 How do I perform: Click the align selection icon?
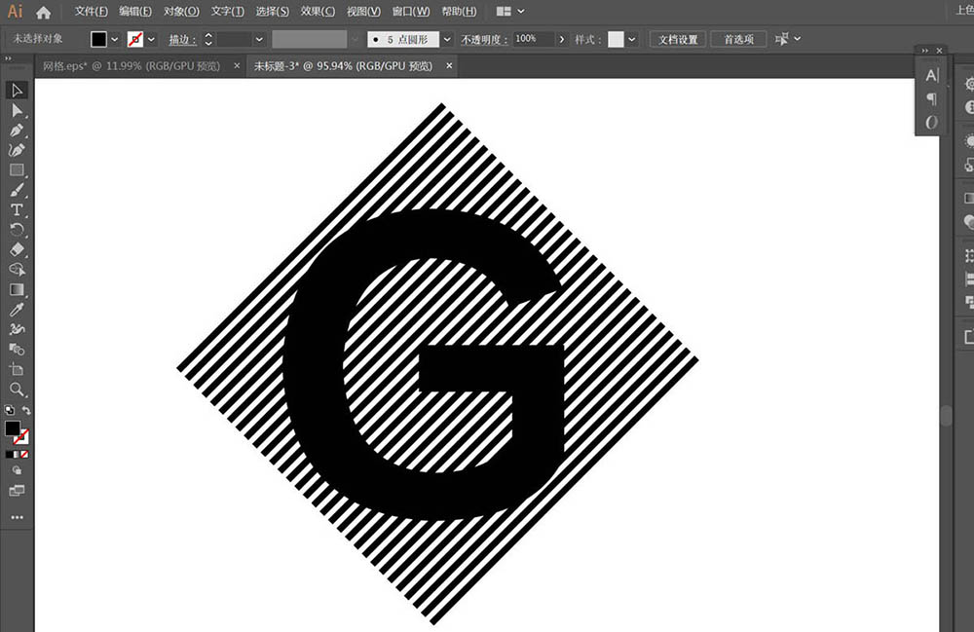[781, 39]
